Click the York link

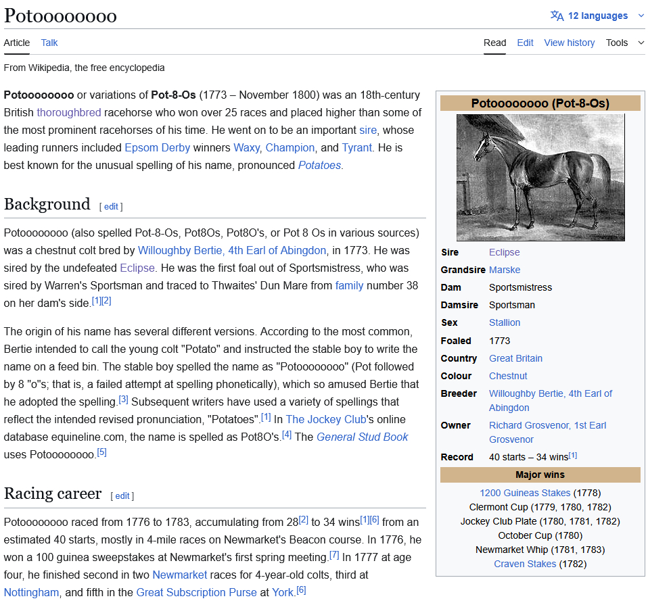283,592
